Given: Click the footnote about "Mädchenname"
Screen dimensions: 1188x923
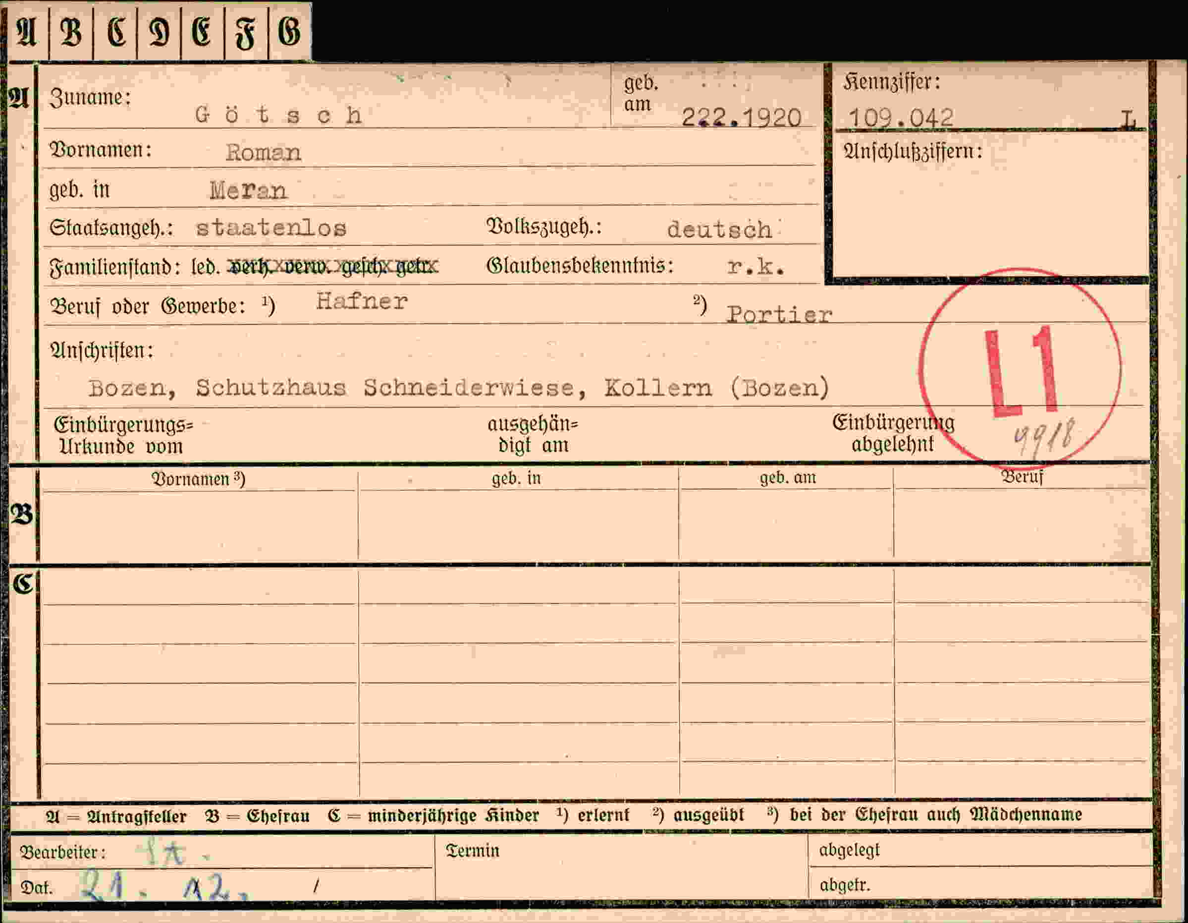Looking at the screenshot, I should pyautogui.click(x=925, y=815).
